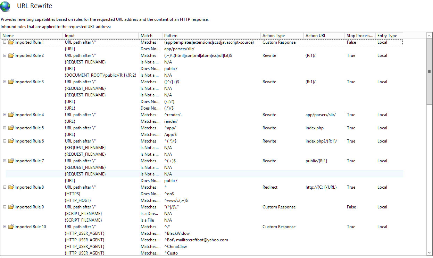Collapse Imported Rule 9 group
The width and height of the screenshot is (433, 258).
pyautogui.click(x=5, y=207)
